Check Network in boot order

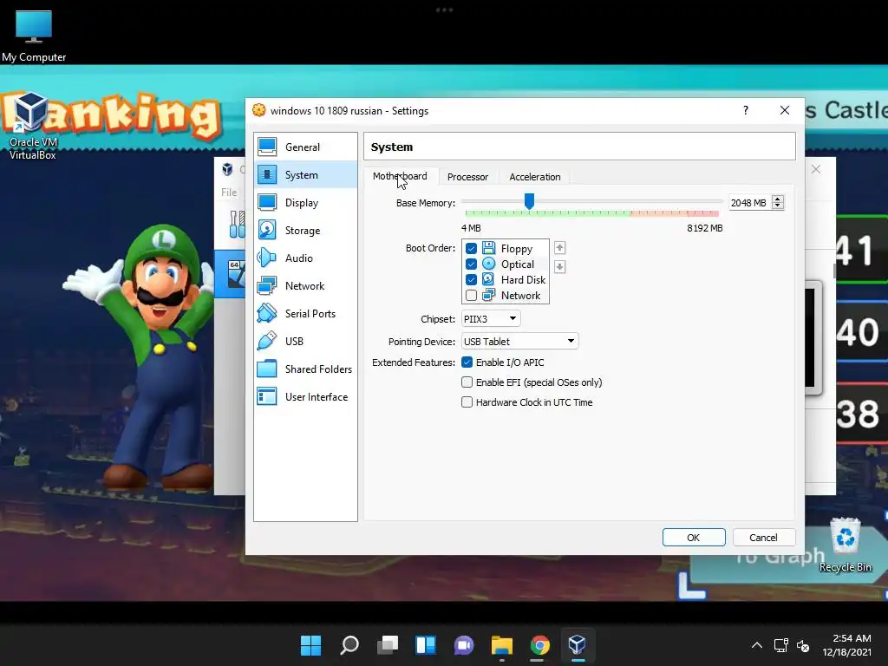point(471,295)
